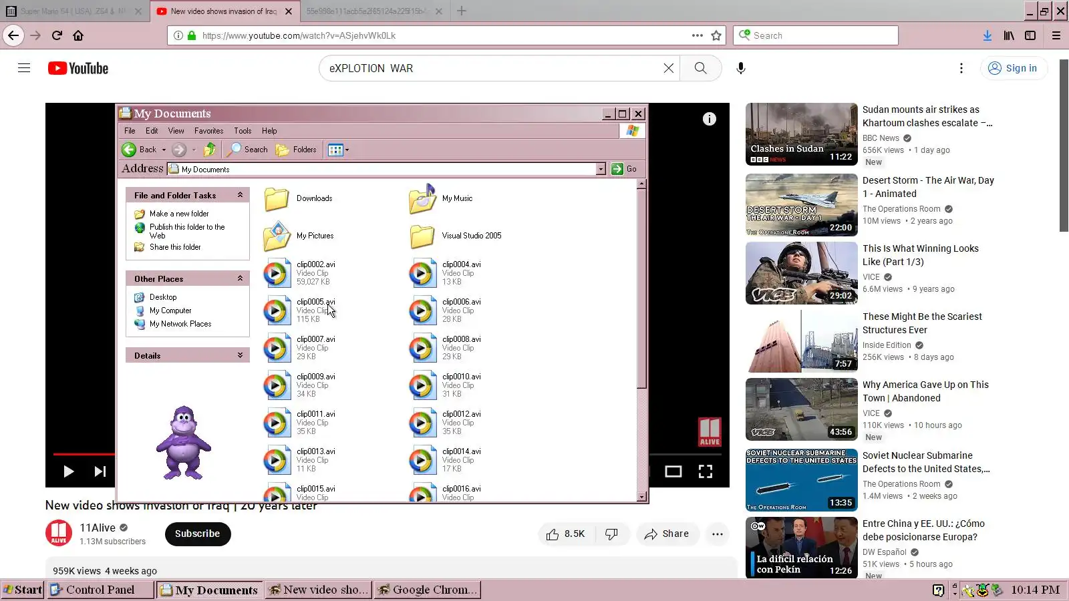This screenshot has height=601, width=1069.
Task: Open the browser application menu
Action: point(1056,35)
